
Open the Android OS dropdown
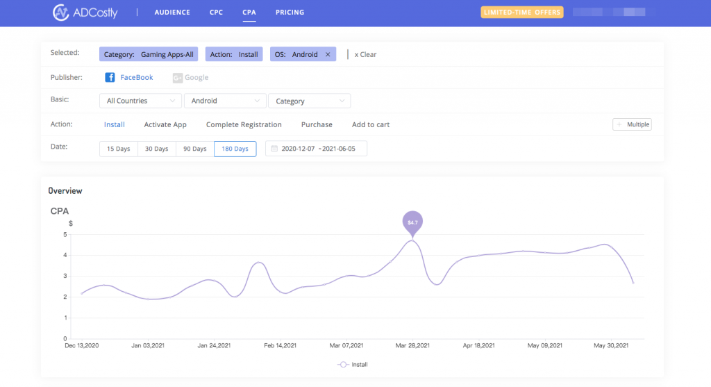[225, 101]
